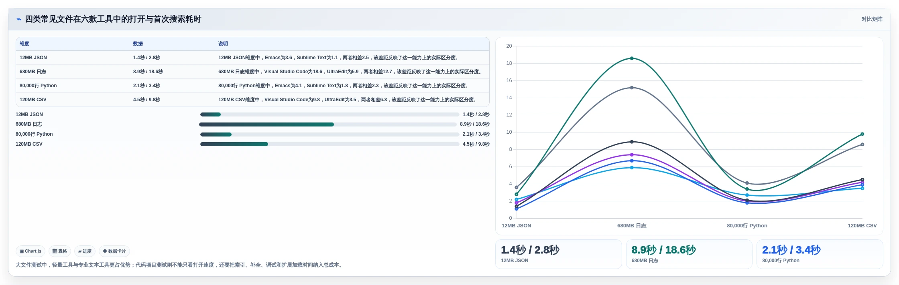Click the 说明 column header
Viewport: 899px width, 285px height.
point(223,44)
